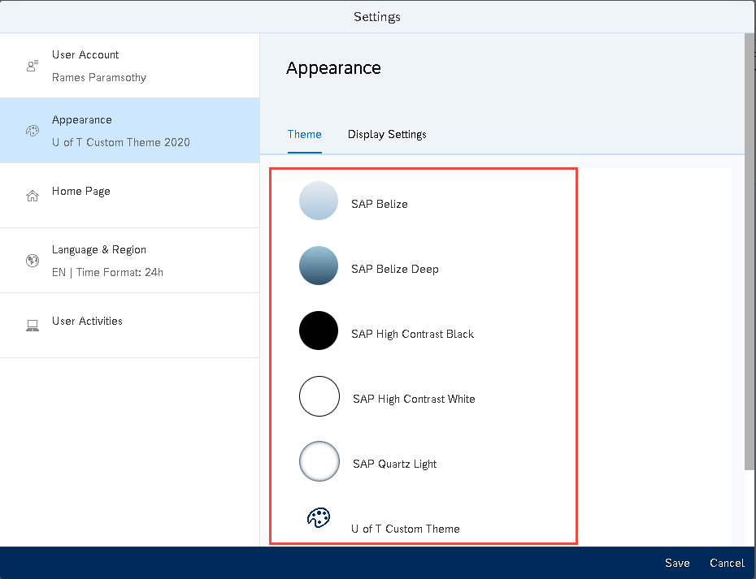Screen dimensions: 756x579
Task: Click the User Activities laptop icon
Action: tap(33, 326)
